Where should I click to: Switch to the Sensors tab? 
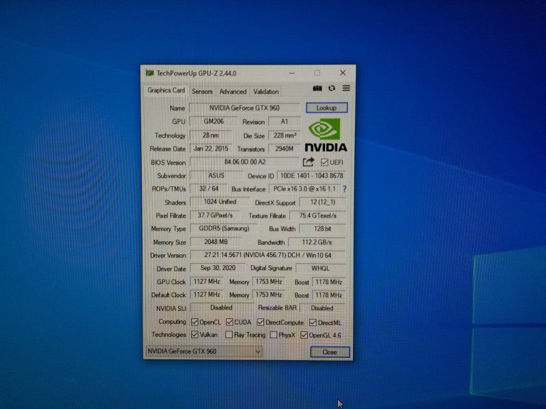tap(202, 91)
